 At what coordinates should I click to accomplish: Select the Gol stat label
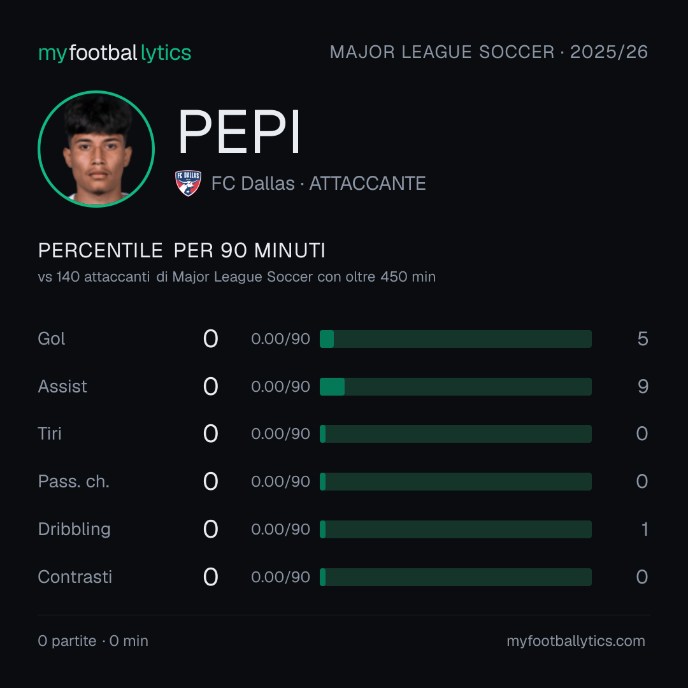[52, 339]
